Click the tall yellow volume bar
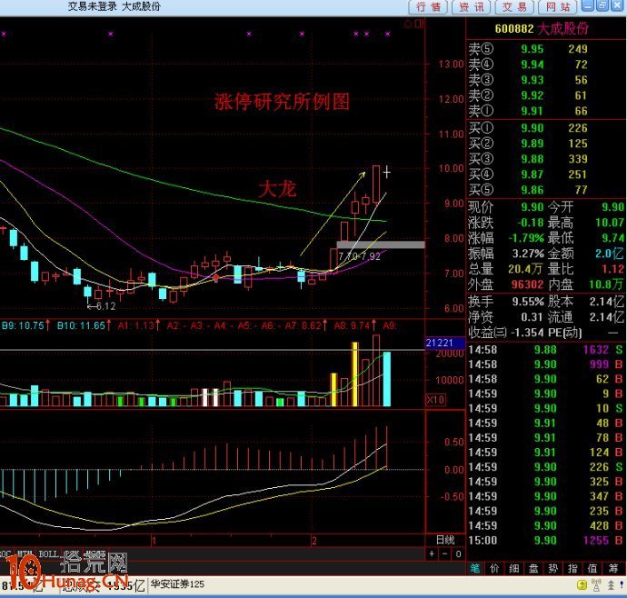Image resolution: width=627 pixels, height=598 pixels. tap(354, 374)
